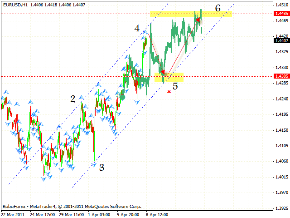Click the 1.4240 price axis label

[x=282, y=99]
